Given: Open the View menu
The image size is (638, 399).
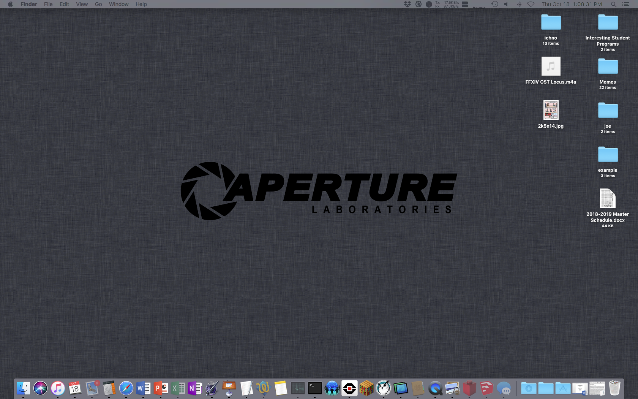Looking at the screenshot, I should [x=82, y=4].
